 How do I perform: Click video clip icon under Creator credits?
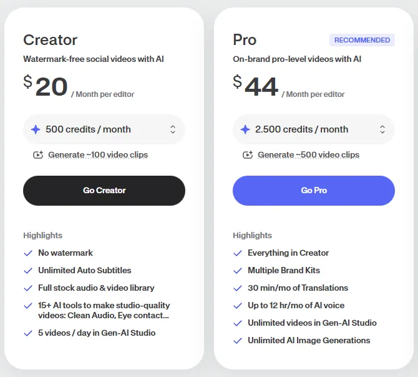point(37,155)
